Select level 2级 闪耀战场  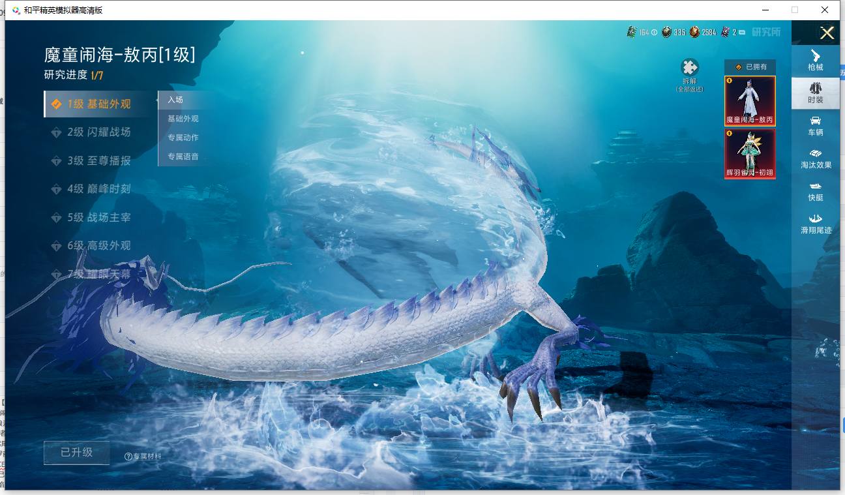pyautogui.click(x=91, y=132)
